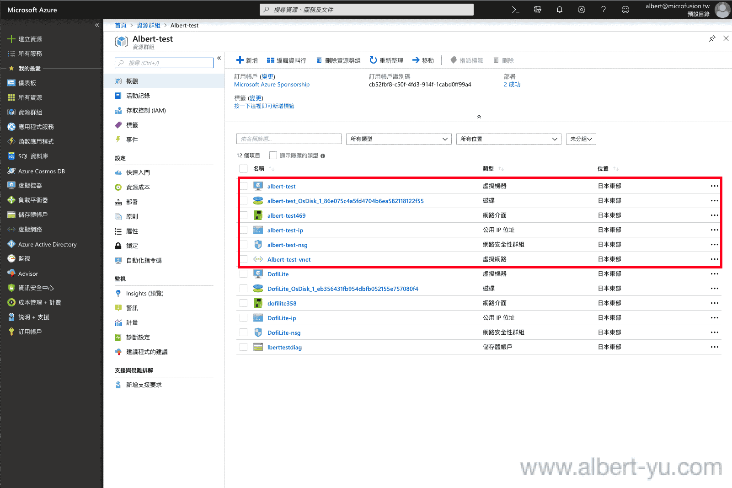Open 負載平衡器 in left sidebar
This screenshot has width=732, height=488.
(28, 200)
